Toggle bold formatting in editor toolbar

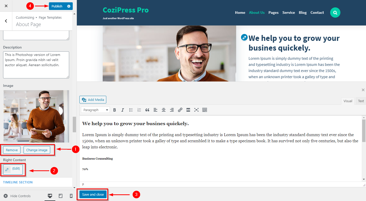pos(114,110)
